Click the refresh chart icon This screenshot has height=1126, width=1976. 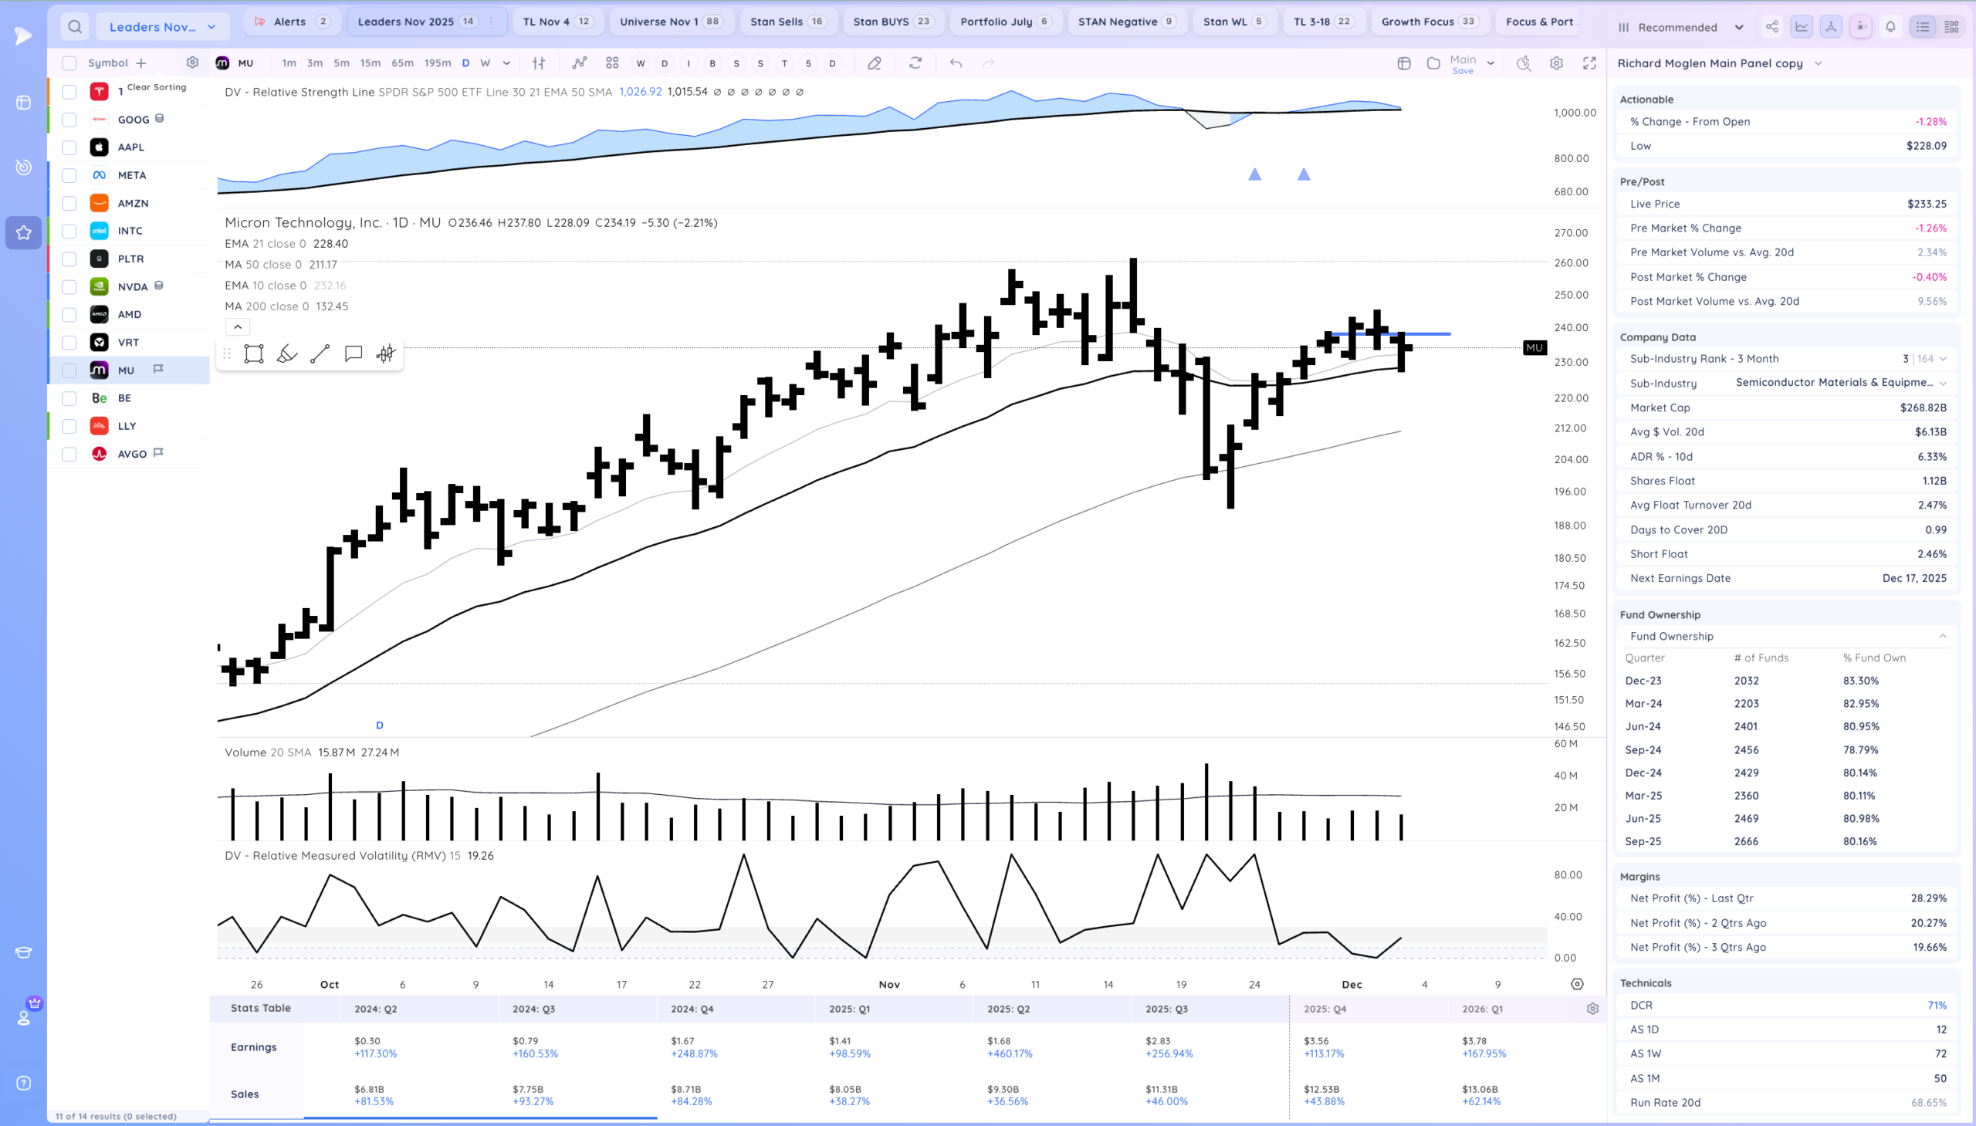pyautogui.click(x=915, y=63)
